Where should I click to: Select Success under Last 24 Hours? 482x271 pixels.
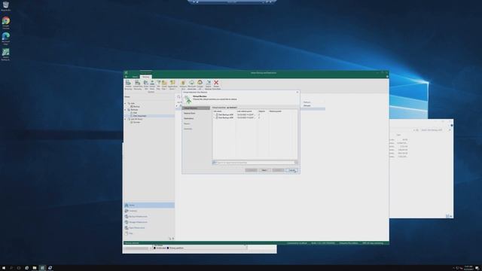point(136,122)
